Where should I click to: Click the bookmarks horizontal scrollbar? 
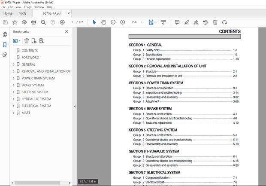pos(37,183)
